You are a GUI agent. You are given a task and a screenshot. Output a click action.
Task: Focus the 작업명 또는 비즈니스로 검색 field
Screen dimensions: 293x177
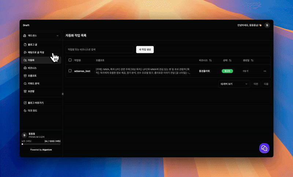tap(99, 50)
